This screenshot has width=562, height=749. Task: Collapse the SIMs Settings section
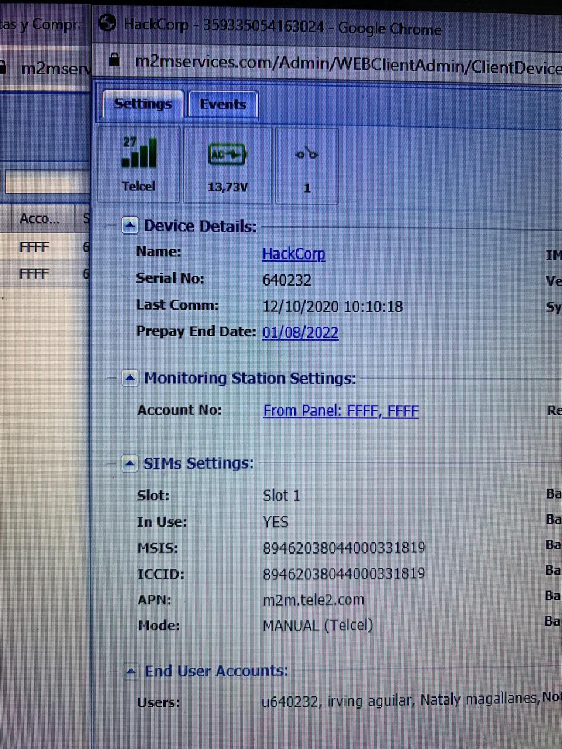129,463
